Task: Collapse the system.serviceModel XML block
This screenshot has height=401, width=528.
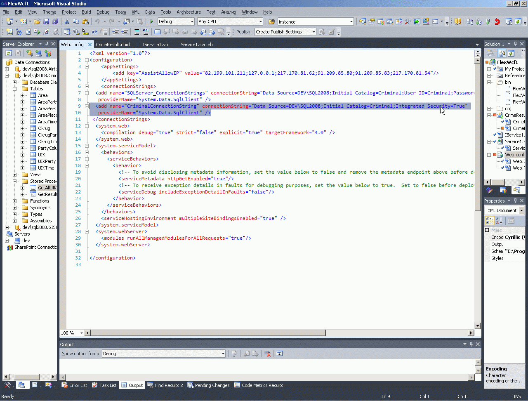Action: pyautogui.click(x=87, y=146)
